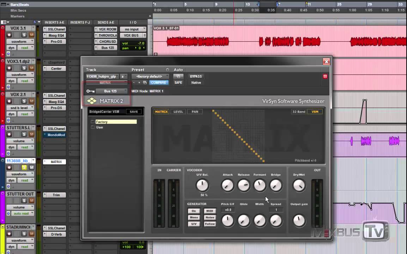Open the no input selector on the VOX 3.1 track
This screenshot has width=407, height=254.
[133, 29]
